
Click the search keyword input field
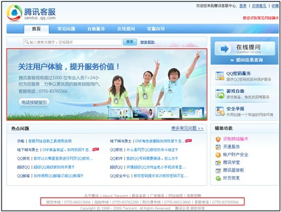pyautogui.click(x=73, y=42)
